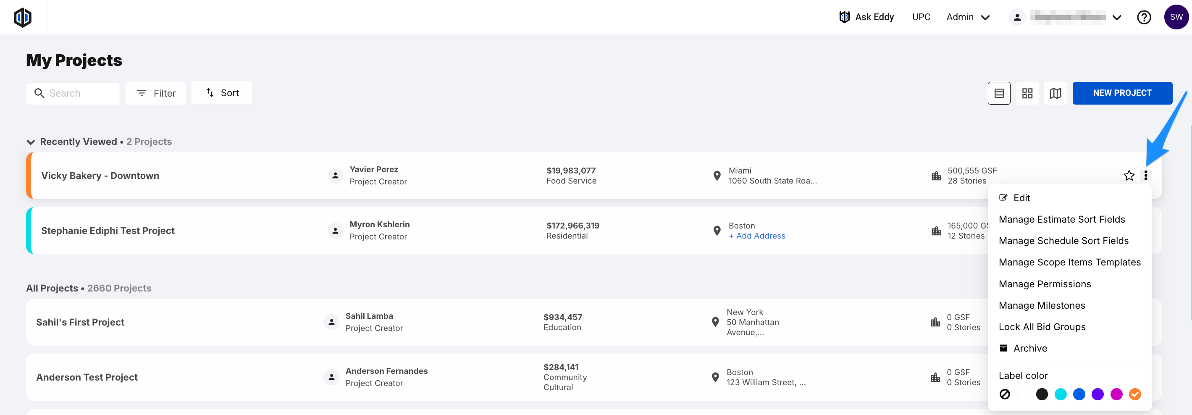
Task: Pick the cyan label color swatch
Action: (x=1060, y=394)
